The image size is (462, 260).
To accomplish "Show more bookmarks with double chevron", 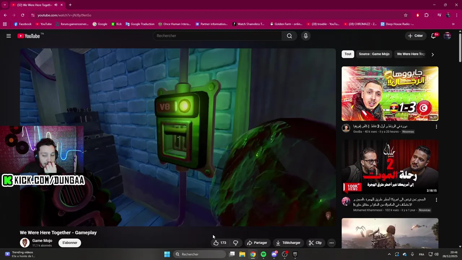I will pyautogui.click(x=453, y=24).
